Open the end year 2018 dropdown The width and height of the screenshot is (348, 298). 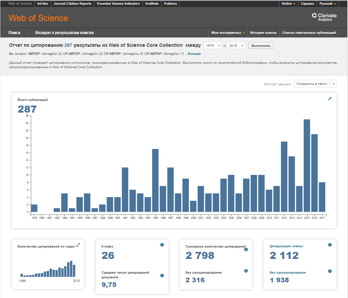[x=236, y=45]
